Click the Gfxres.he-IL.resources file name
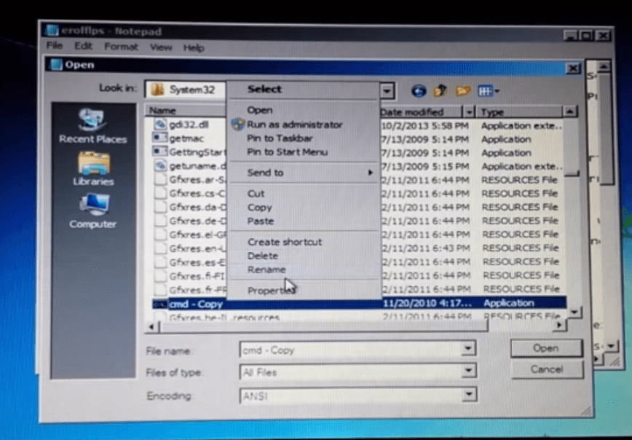The height and width of the screenshot is (440, 632). (x=224, y=317)
